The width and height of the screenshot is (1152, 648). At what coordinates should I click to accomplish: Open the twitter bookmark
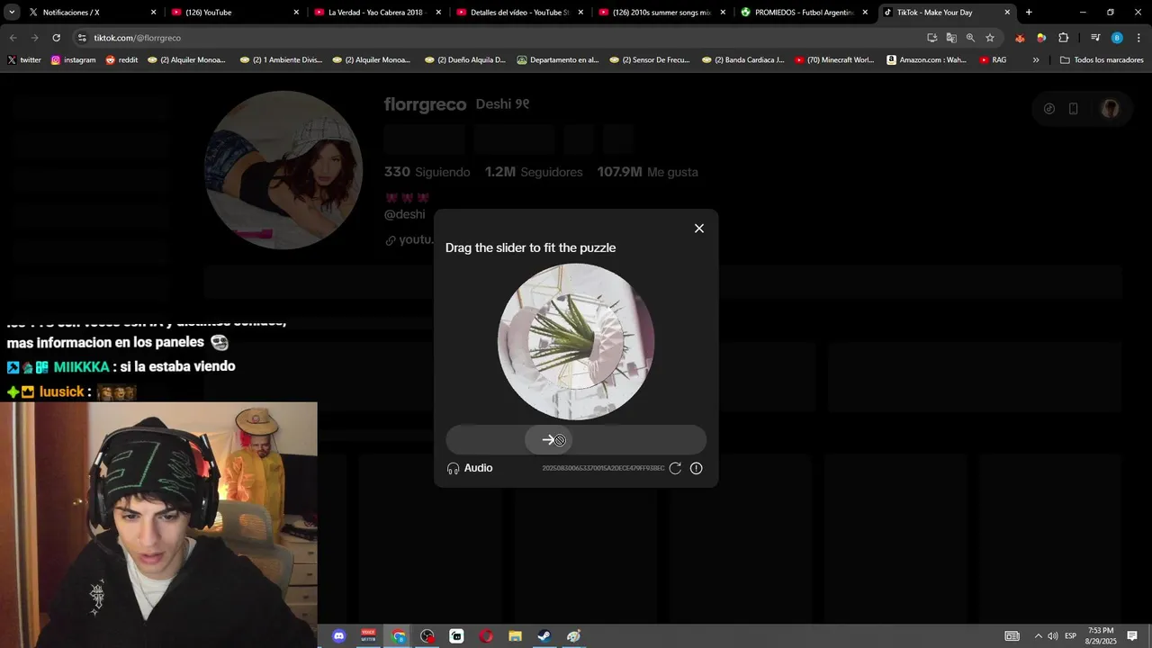(24, 60)
